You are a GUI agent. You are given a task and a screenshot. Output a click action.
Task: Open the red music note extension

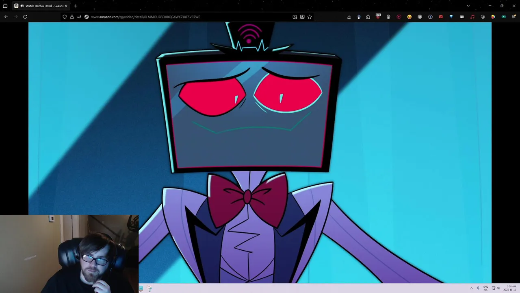point(472,17)
